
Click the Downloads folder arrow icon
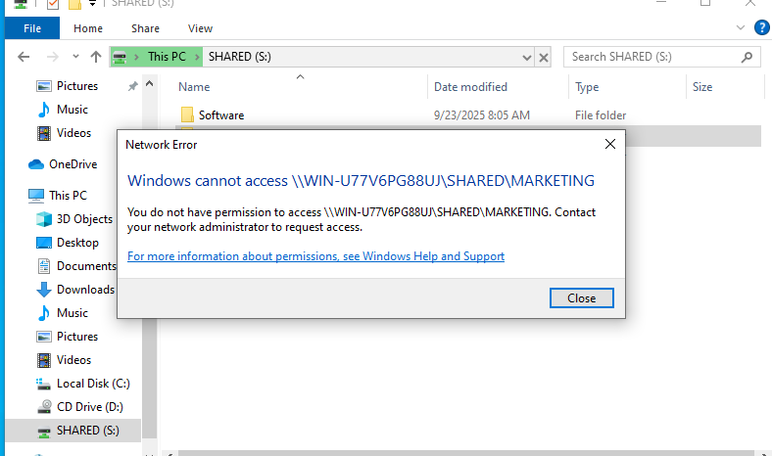pos(44,290)
